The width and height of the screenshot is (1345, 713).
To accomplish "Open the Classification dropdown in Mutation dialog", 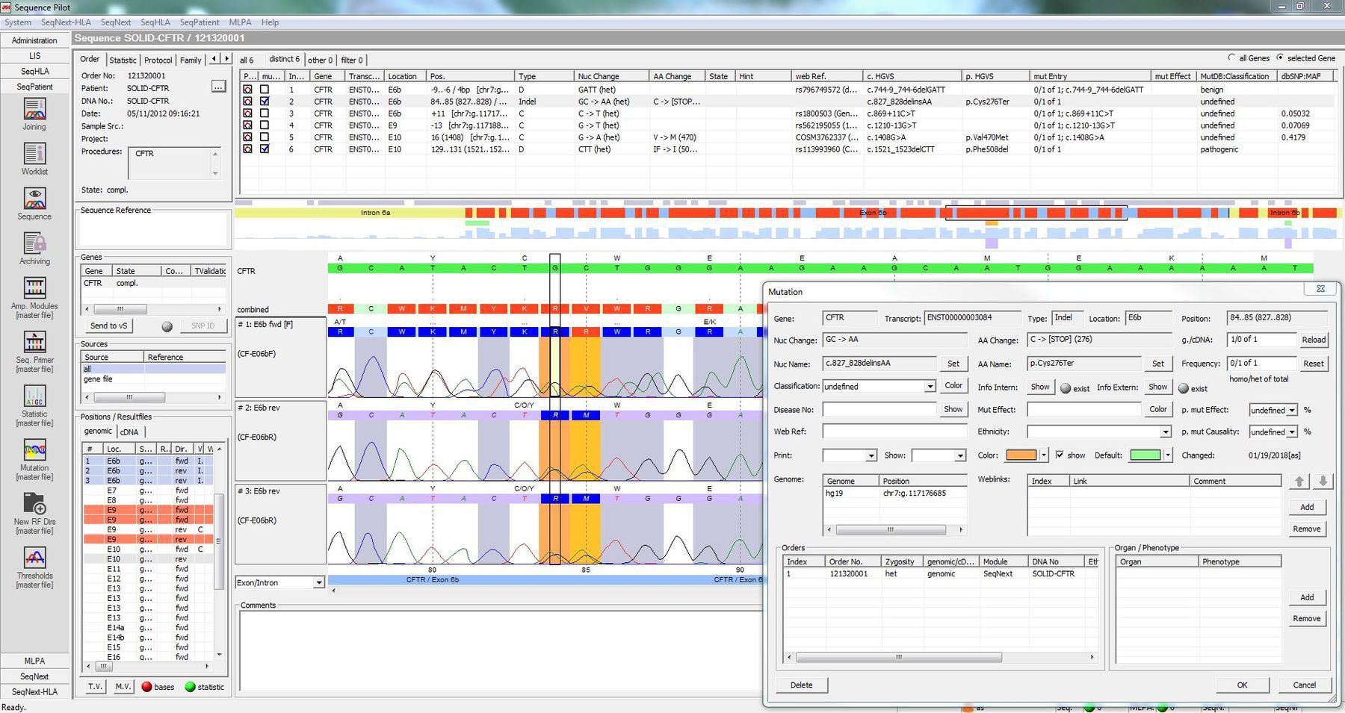I will [930, 386].
